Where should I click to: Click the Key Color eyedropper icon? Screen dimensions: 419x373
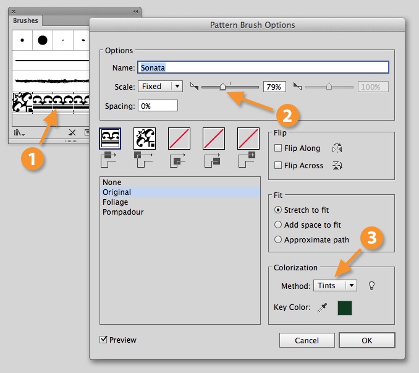[x=323, y=307]
